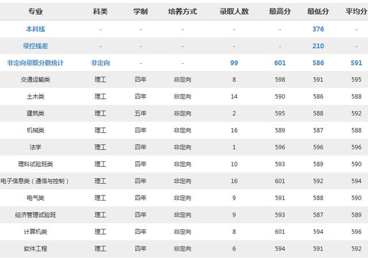Select the 法学 major cell
This screenshot has width=368, height=258.
pyautogui.click(x=36, y=147)
